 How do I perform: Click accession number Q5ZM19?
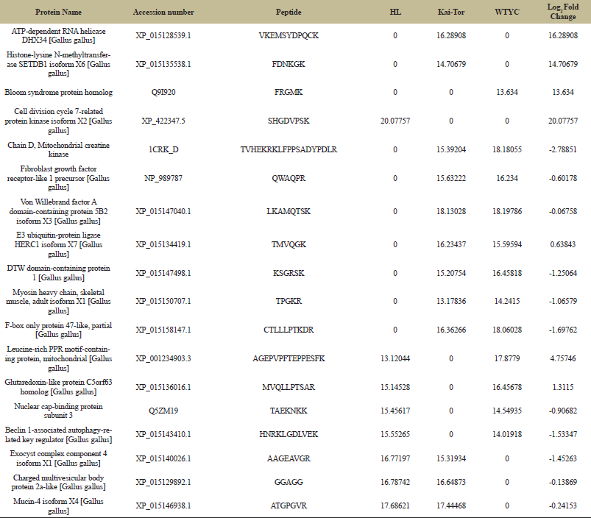(163, 411)
